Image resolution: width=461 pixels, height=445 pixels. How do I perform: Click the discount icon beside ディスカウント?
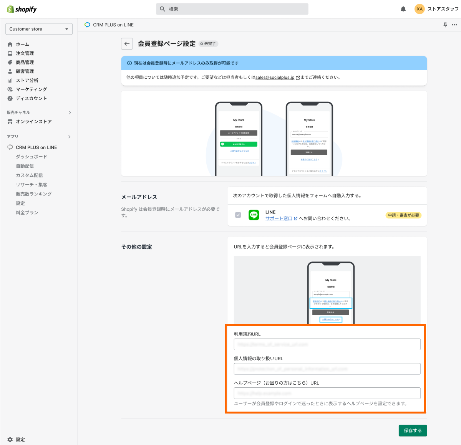(10, 98)
